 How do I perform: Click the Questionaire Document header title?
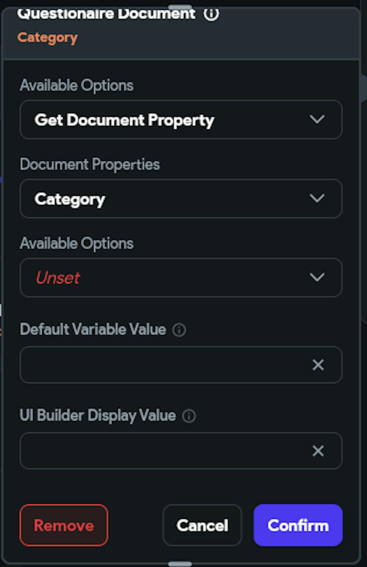pos(106,14)
